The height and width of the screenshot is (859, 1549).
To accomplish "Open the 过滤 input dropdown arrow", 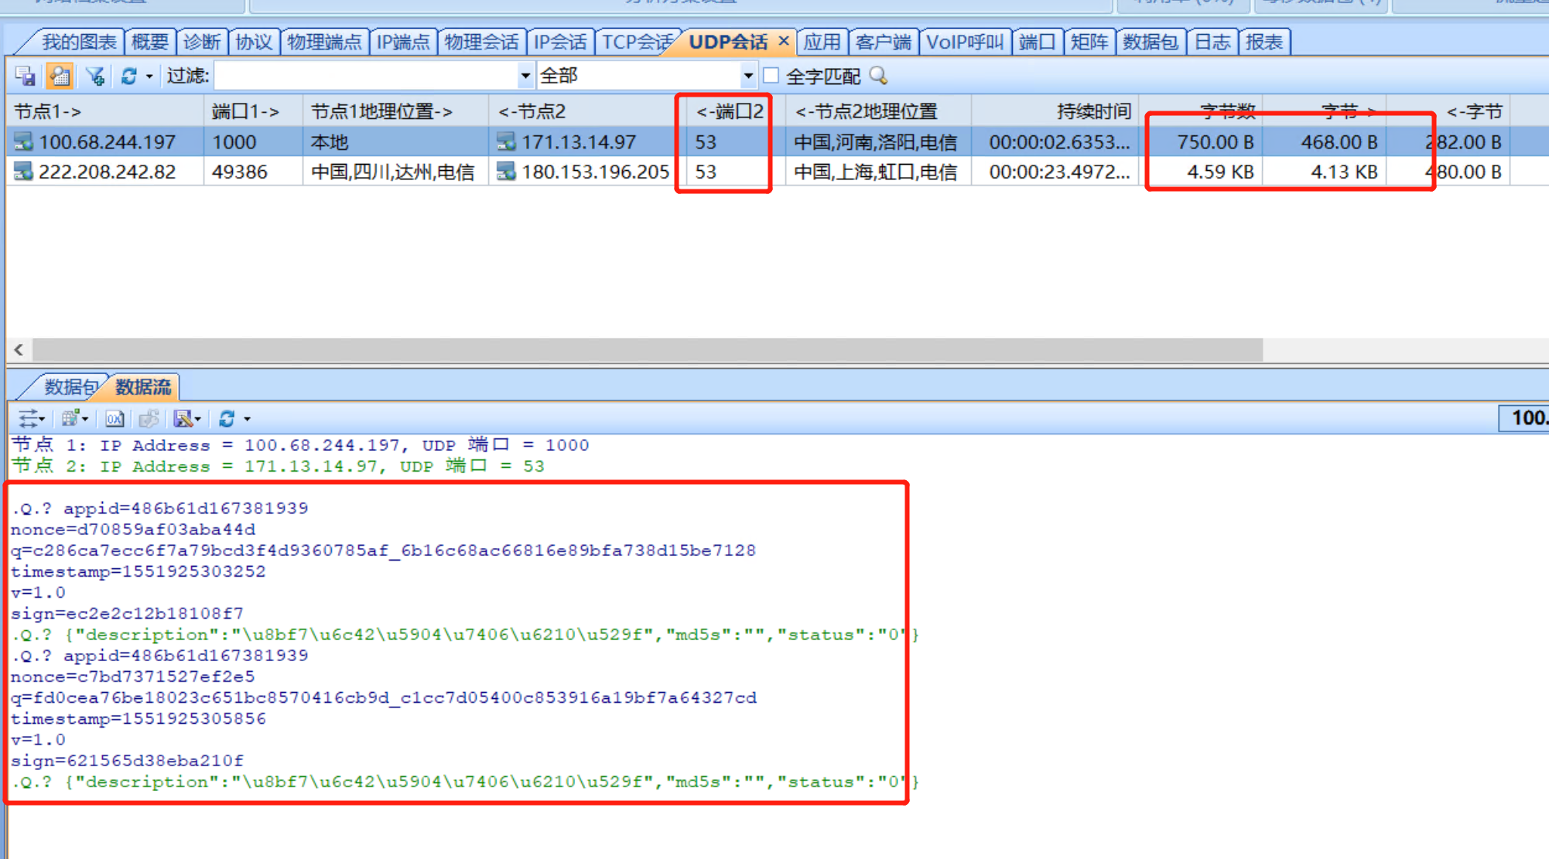I will (x=525, y=76).
